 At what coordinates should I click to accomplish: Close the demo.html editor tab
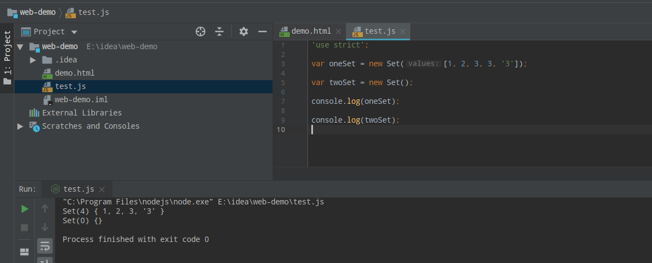(x=338, y=31)
